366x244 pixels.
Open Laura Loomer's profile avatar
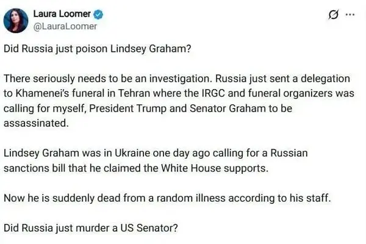[x=16, y=20]
